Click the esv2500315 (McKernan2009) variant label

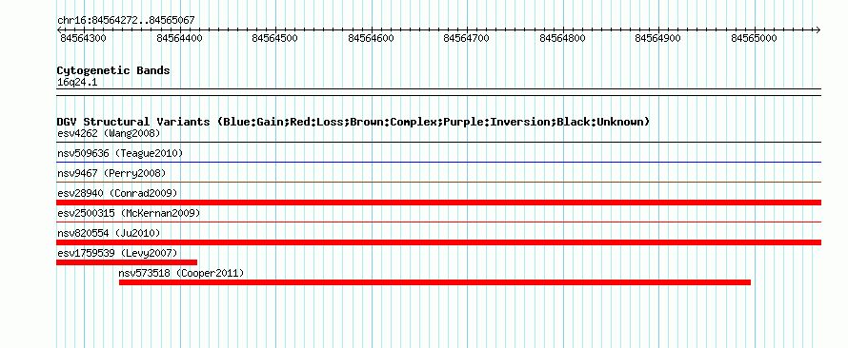point(129,213)
